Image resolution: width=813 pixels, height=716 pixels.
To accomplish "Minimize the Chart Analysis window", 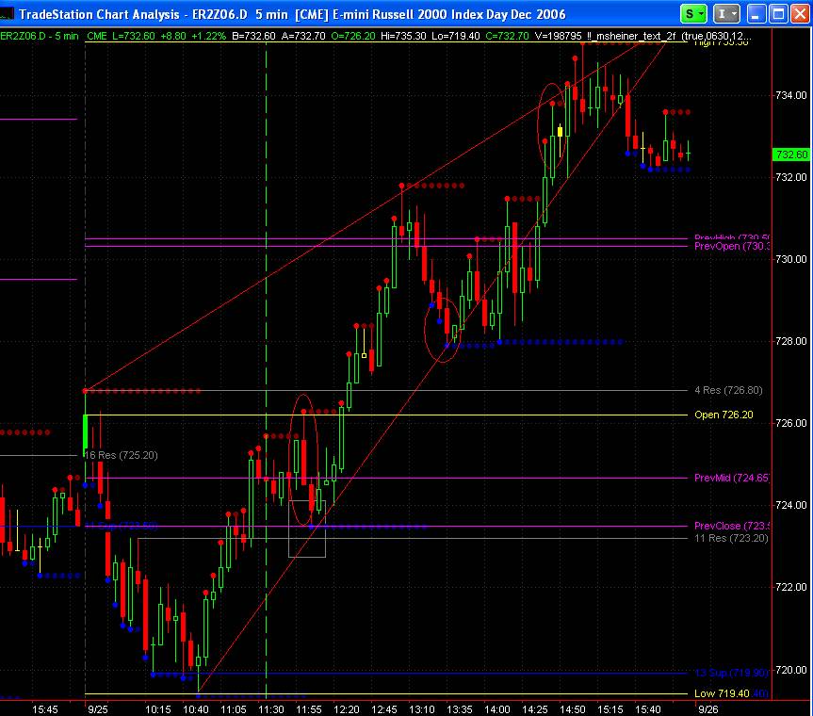I will [x=756, y=14].
